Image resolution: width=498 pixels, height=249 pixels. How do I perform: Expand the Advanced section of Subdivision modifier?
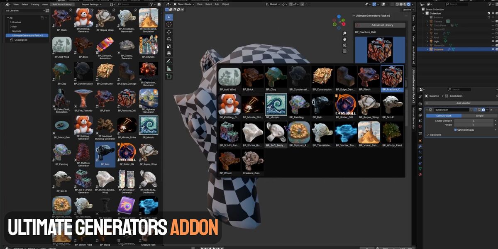click(x=435, y=134)
